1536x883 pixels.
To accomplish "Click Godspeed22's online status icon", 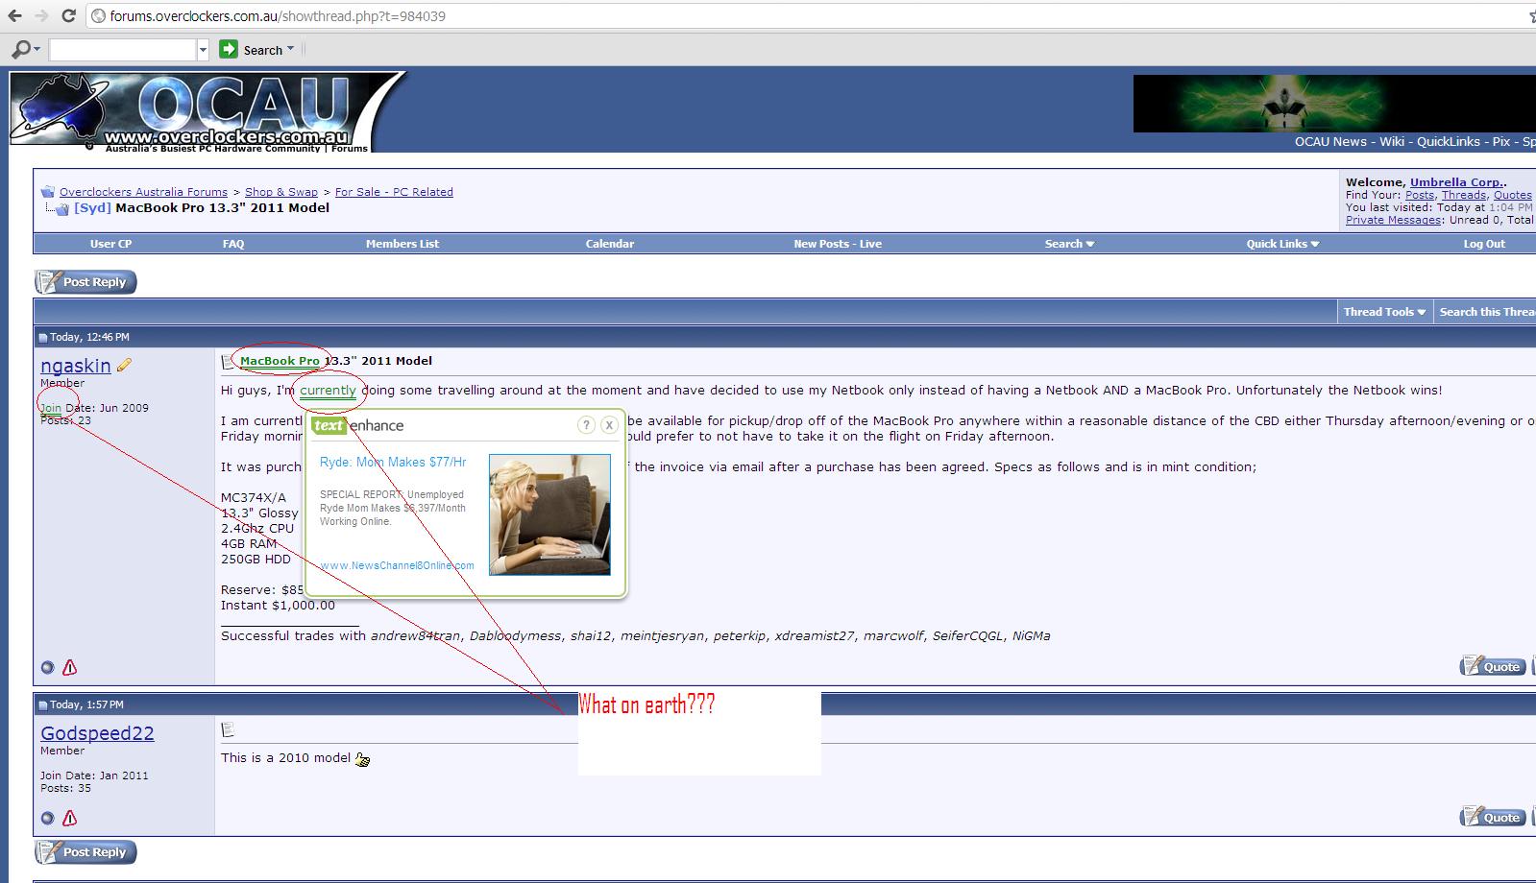I will pyautogui.click(x=47, y=818).
